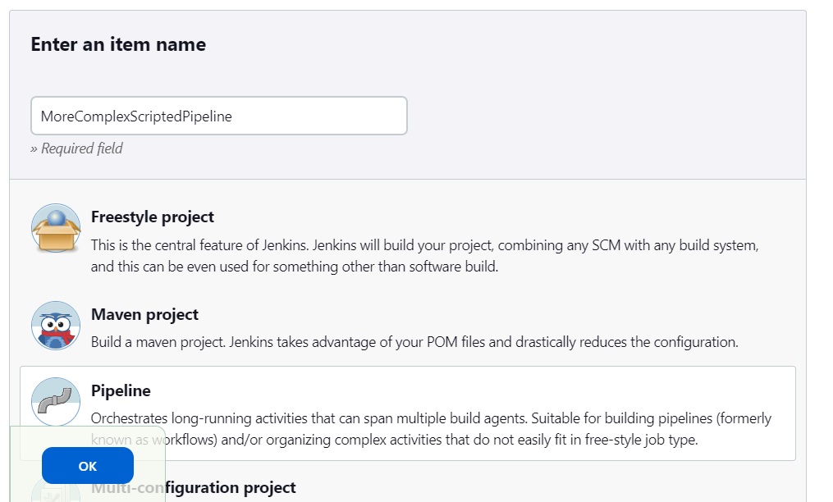Click the Pipeline pipe icon
The image size is (833, 502).
(56, 401)
